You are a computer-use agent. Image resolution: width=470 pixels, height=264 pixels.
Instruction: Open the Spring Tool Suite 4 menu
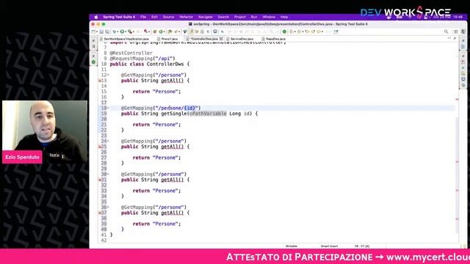pos(119,17)
